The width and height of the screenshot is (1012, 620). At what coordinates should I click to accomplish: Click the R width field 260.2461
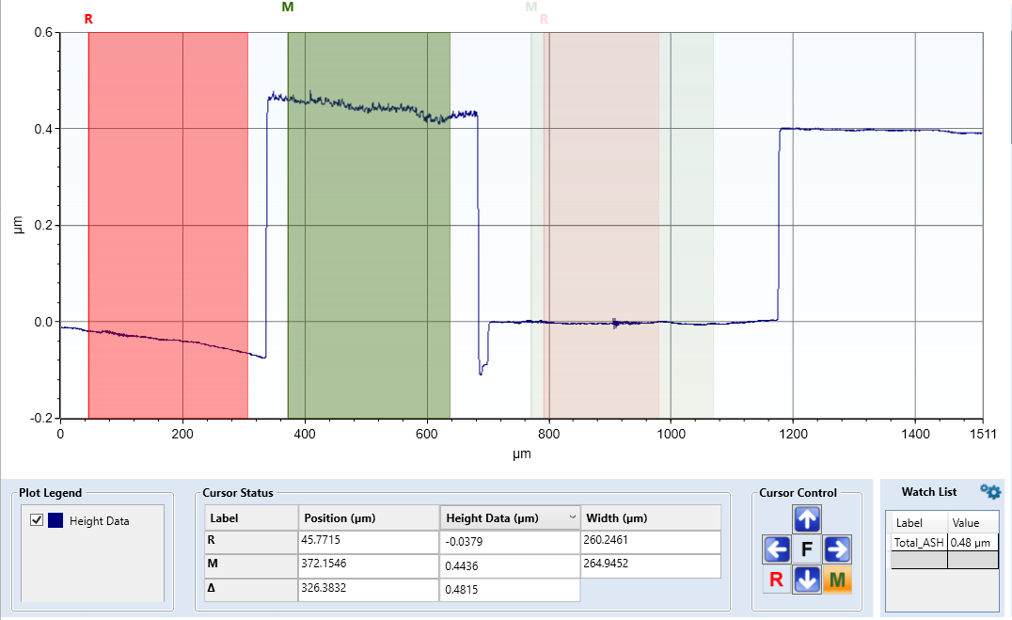pos(651,542)
